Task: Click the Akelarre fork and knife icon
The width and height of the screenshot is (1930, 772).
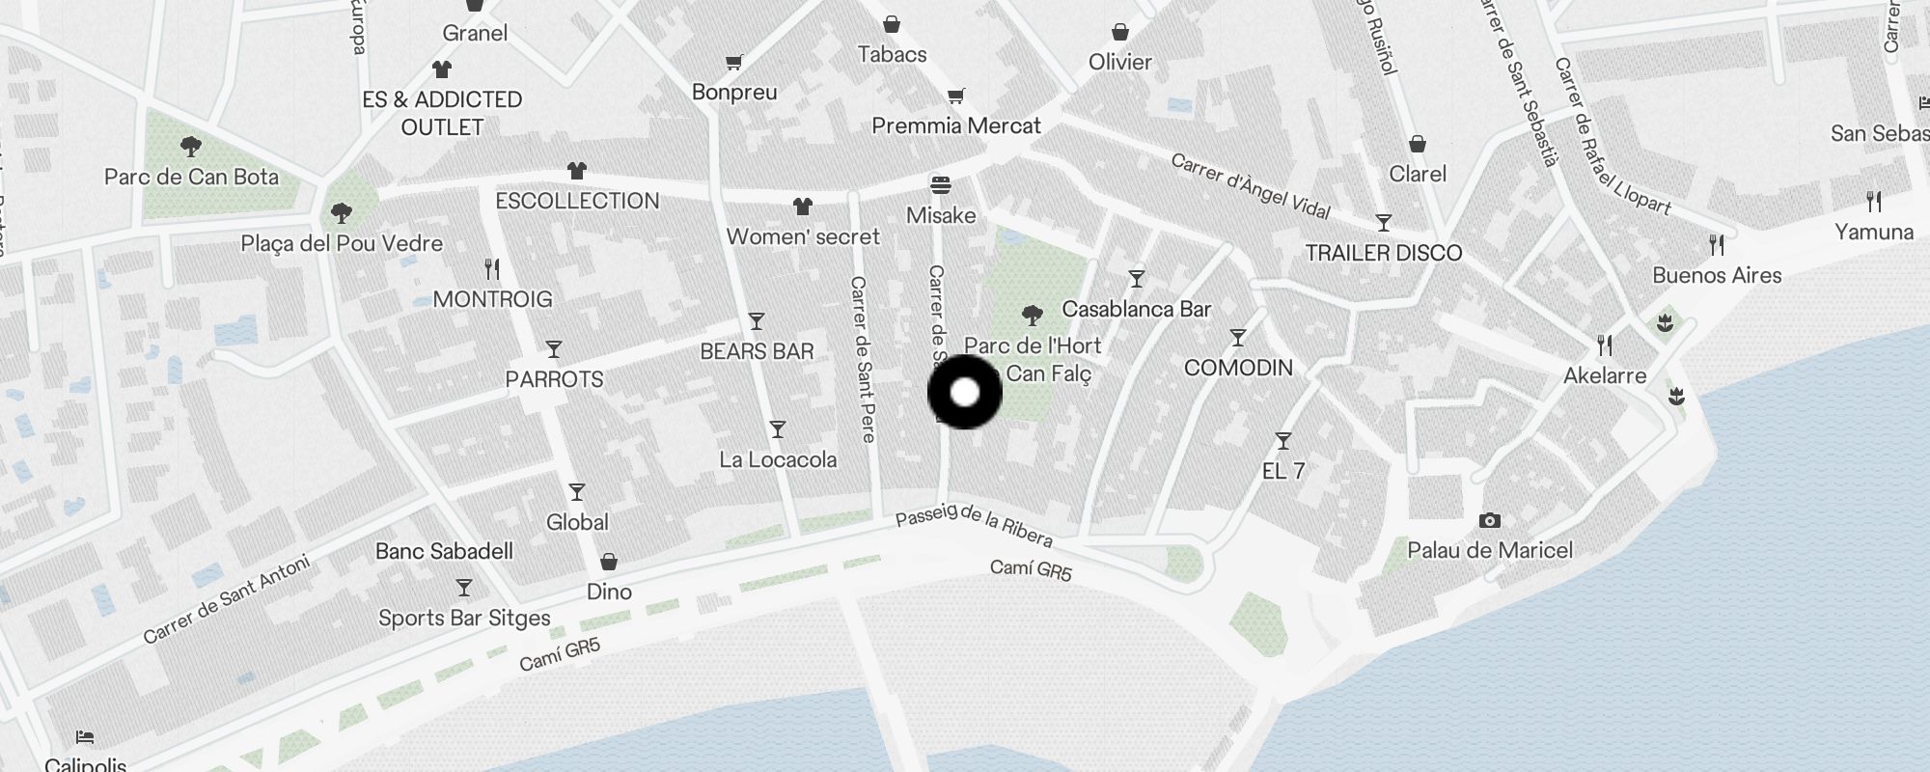Action: coord(1605,345)
